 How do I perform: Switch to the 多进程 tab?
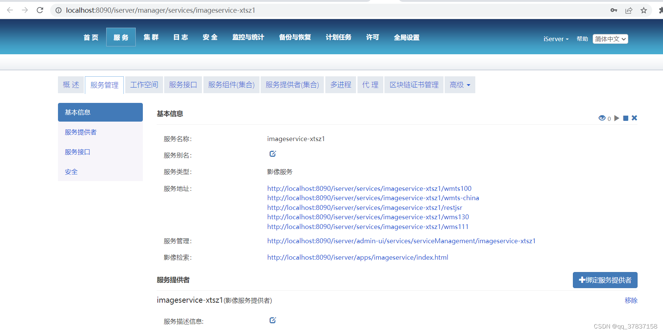(x=341, y=85)
